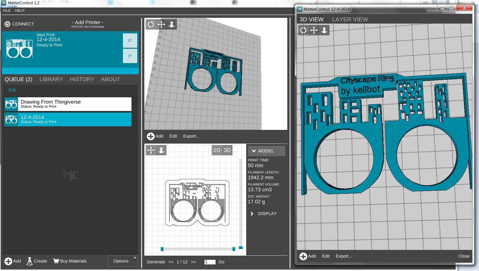The width and height of the screenshot is (479, 271).
Task: Click the upper 0° temperature box
Action: [x=130, y=41]
